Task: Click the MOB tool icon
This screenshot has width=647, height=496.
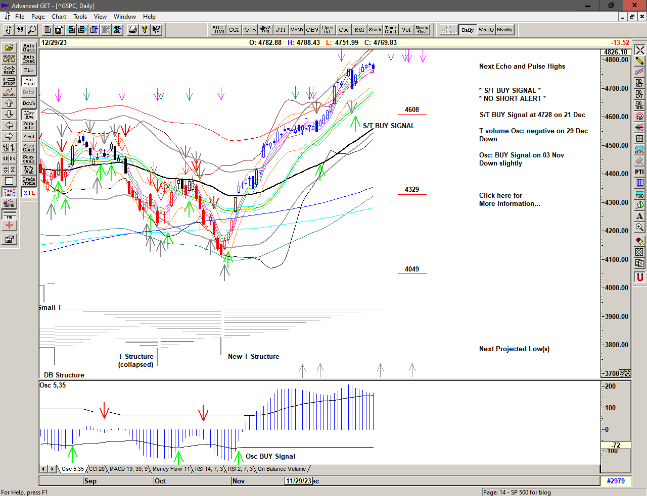Action: point(639,194)
